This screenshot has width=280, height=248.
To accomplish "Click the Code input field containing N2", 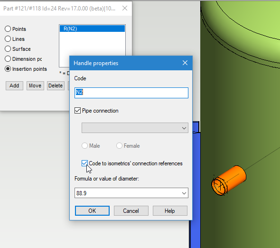I will tap(131, 93).
